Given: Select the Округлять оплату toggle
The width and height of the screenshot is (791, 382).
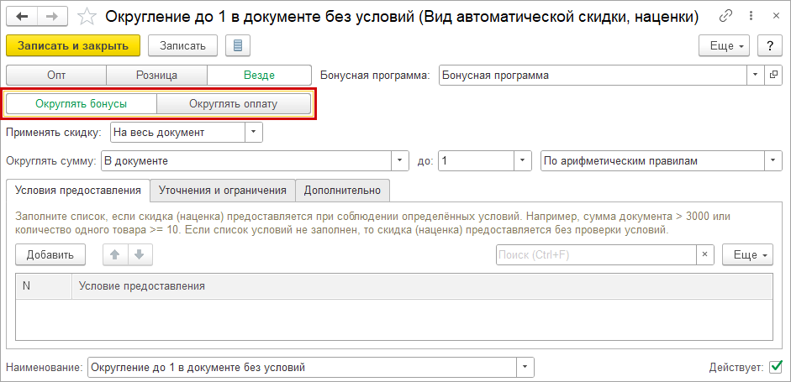Looking at the screenshot, I should 233,104.
